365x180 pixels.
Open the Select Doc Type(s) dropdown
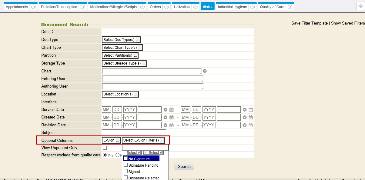tap(121, 40)
